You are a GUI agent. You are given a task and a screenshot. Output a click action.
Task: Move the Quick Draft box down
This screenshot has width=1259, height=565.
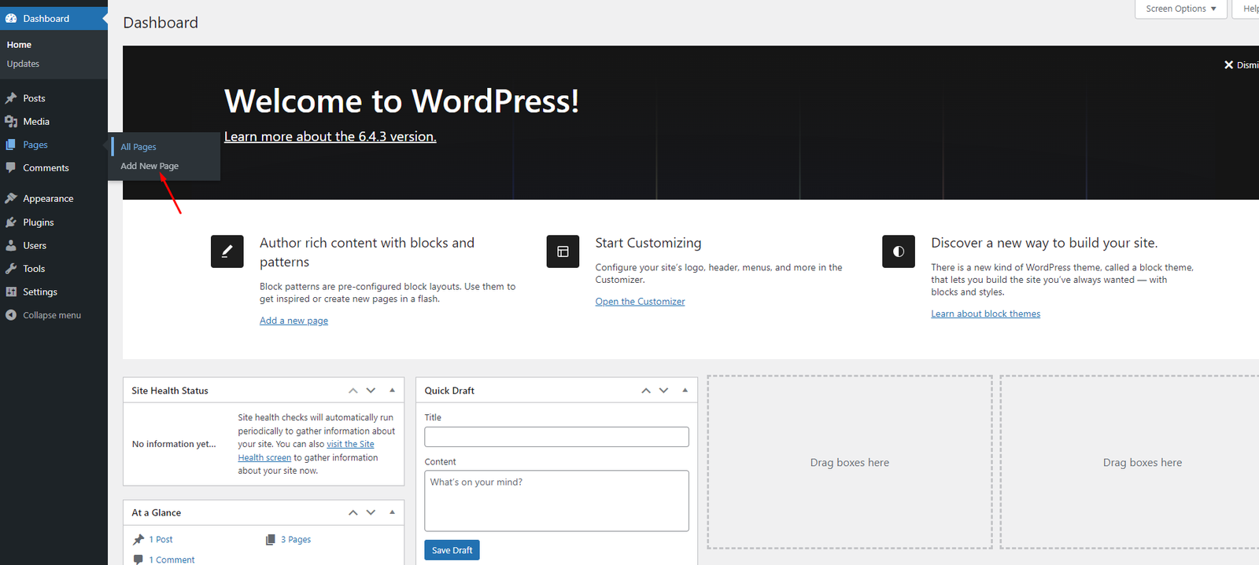(x=663, y=391)
